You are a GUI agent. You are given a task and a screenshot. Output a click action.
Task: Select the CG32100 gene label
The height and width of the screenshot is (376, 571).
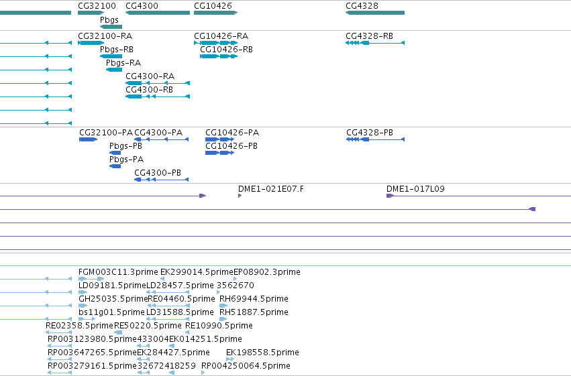click(x=97, y=6)
